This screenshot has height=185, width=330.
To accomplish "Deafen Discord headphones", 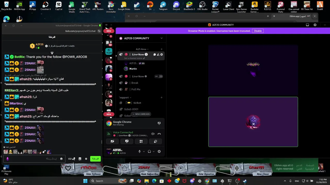I will pyautogui.click(x=149, y=152).
